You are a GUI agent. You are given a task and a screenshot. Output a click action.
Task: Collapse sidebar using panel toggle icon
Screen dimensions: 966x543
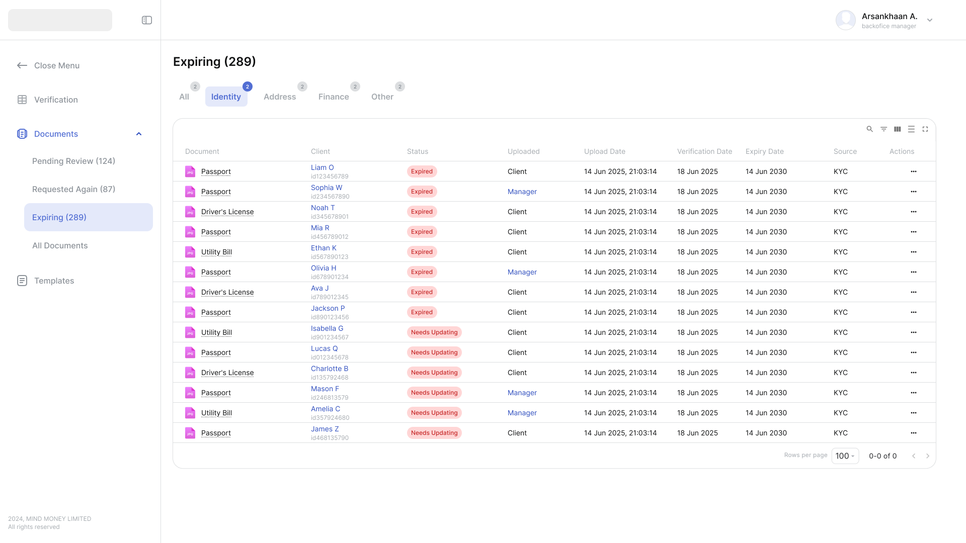click(147, 20)
